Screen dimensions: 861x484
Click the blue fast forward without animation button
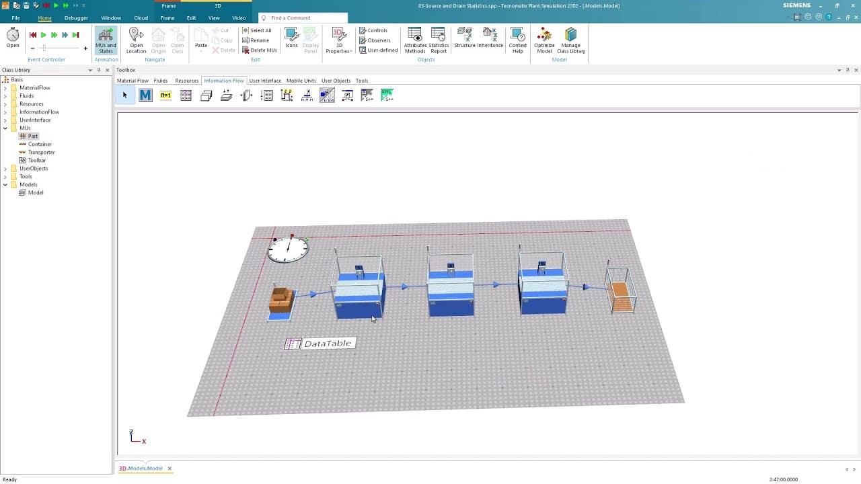coord(65,35)
